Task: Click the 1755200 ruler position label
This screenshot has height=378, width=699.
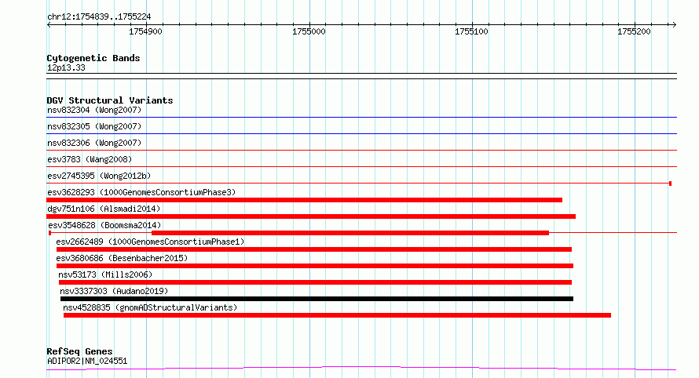Action: click(634, 31)
